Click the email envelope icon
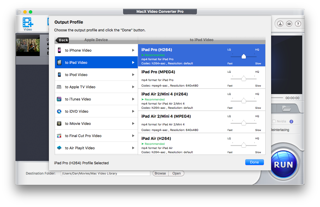320x207 pixels. click(289, 24)
